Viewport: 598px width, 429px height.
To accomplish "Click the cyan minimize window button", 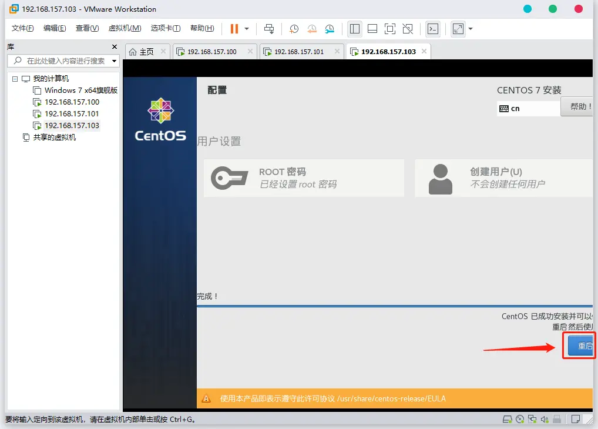I will 528,9.
